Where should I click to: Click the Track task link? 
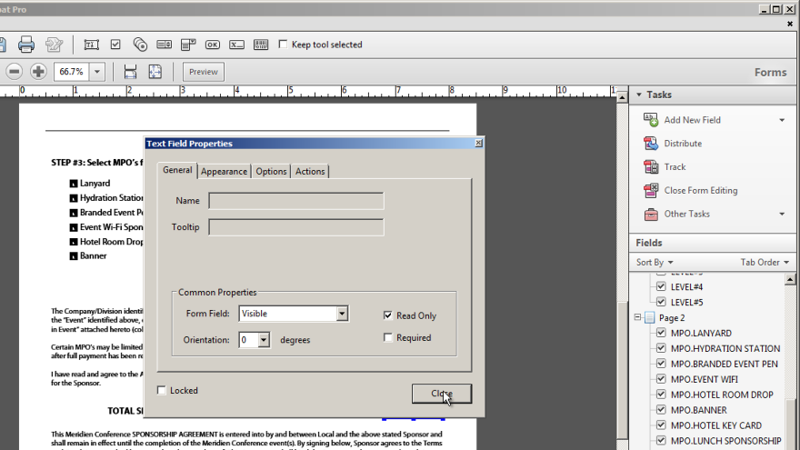[x=675, y=167]
